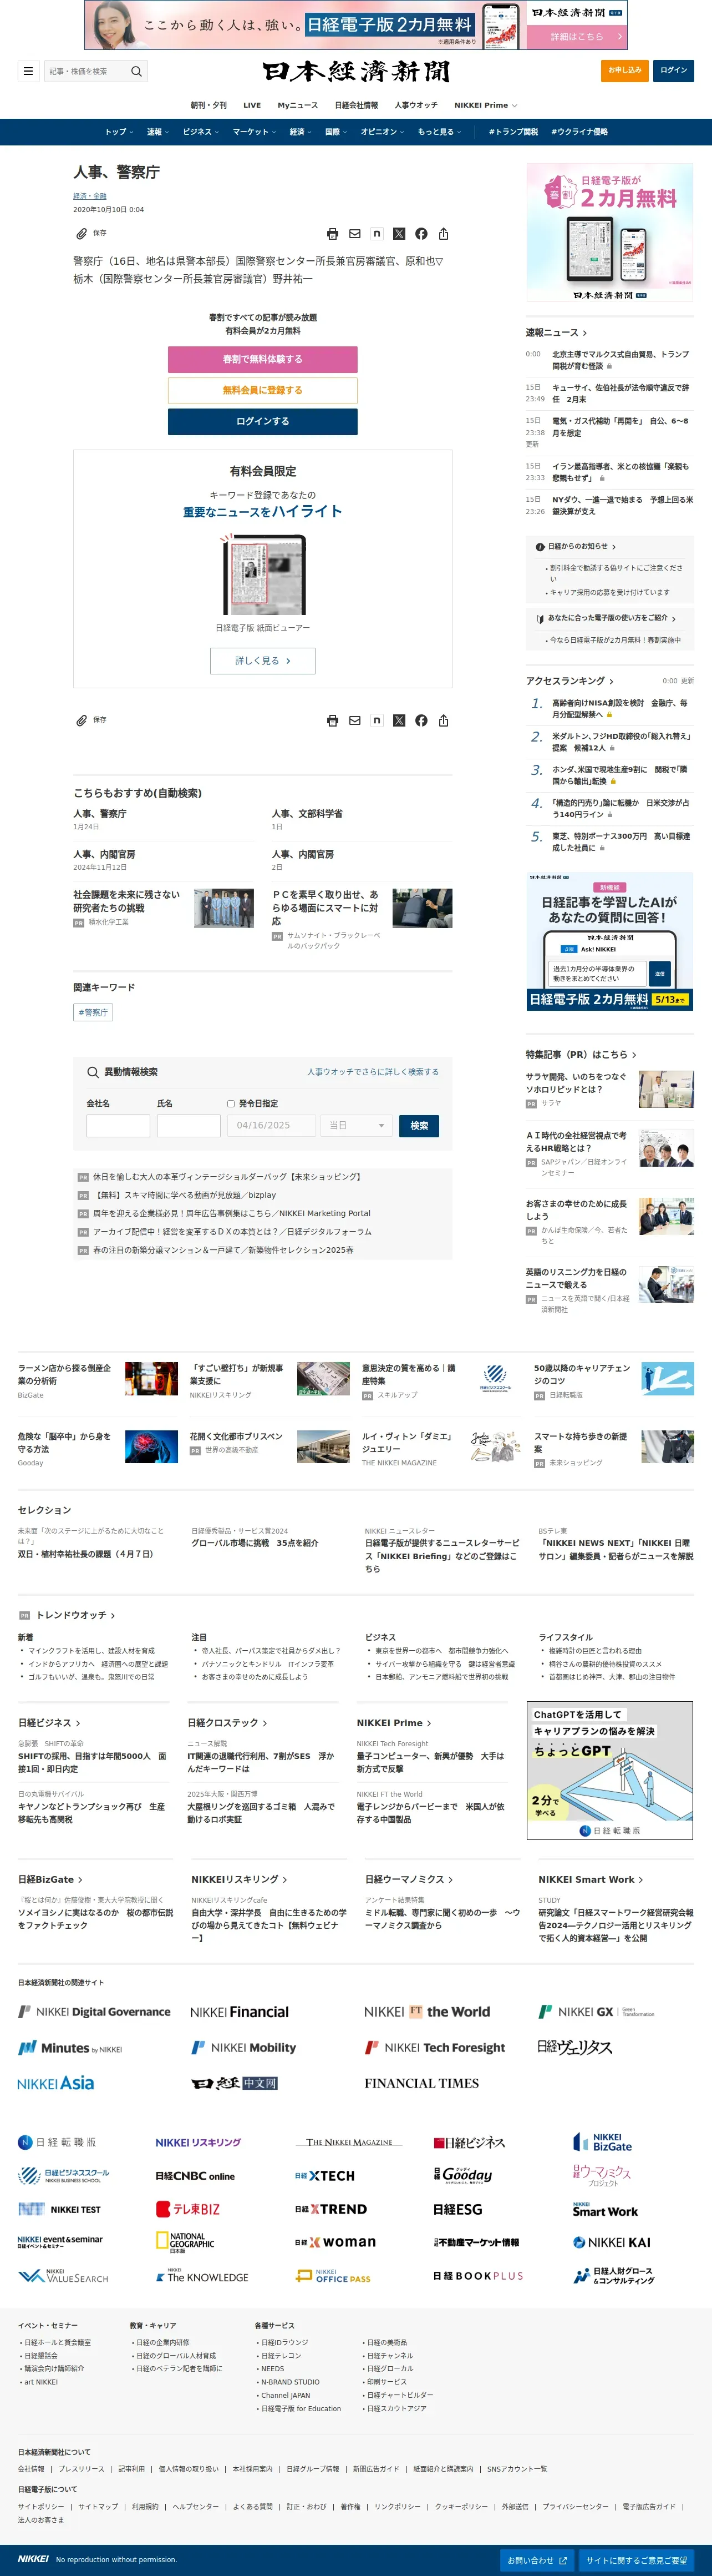The image size is (712, 2576).
Task: Click the ログインする button
Action: tap(263, 421)
